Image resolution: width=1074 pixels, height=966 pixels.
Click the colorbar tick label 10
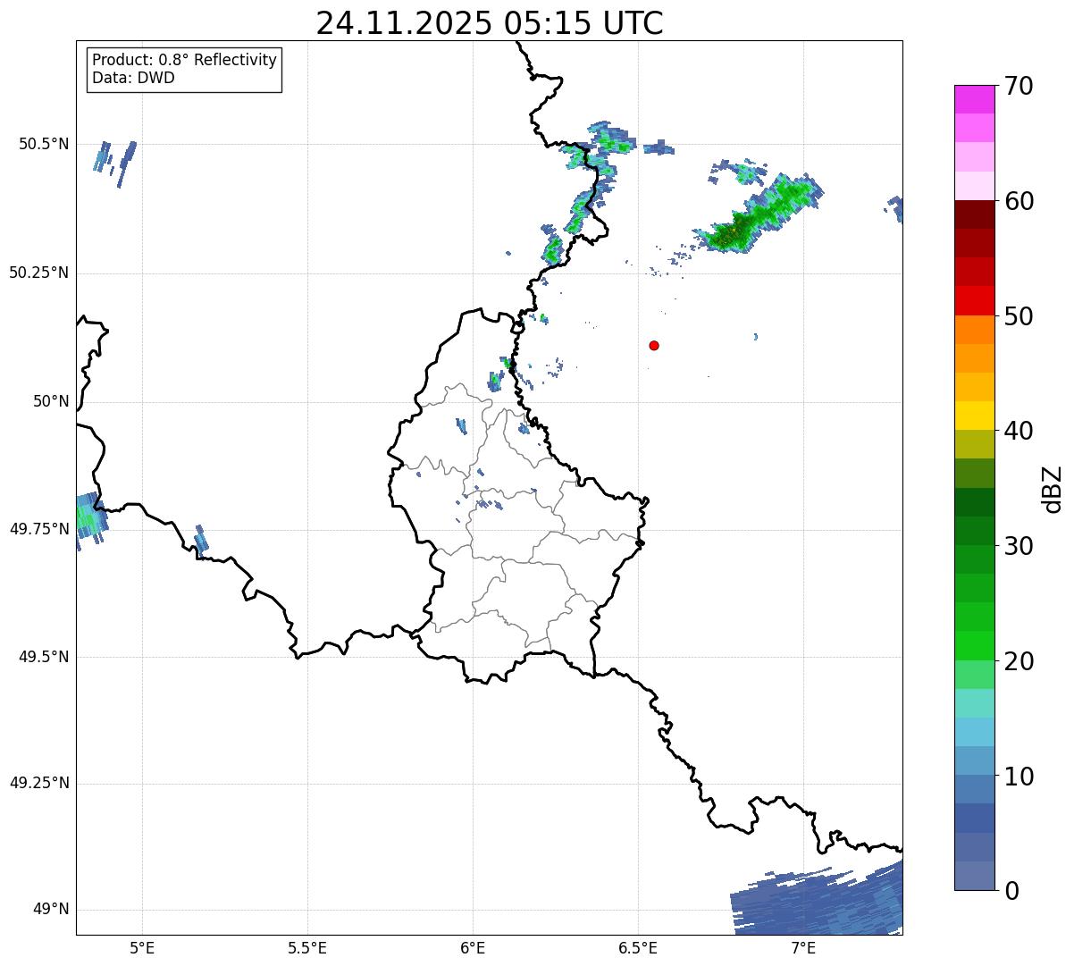[x=1018, y=777]
